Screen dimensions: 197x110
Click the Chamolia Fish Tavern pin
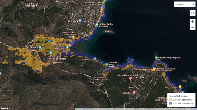[154, 69]
